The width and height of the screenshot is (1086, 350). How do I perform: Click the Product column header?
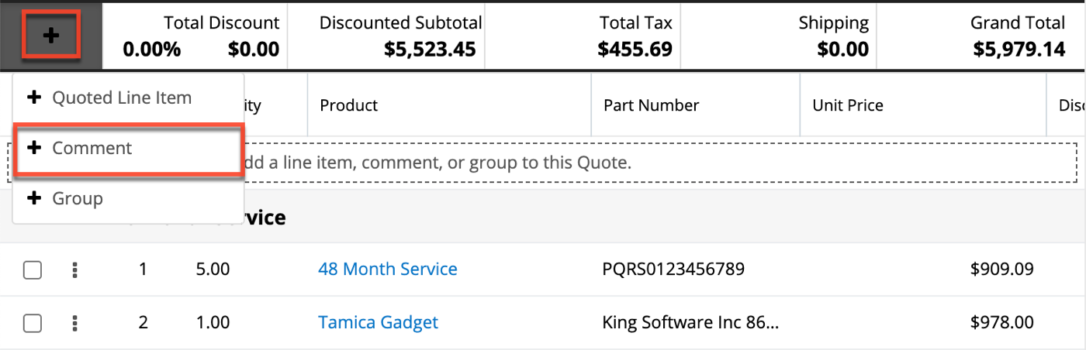click(x=349, y=105)
